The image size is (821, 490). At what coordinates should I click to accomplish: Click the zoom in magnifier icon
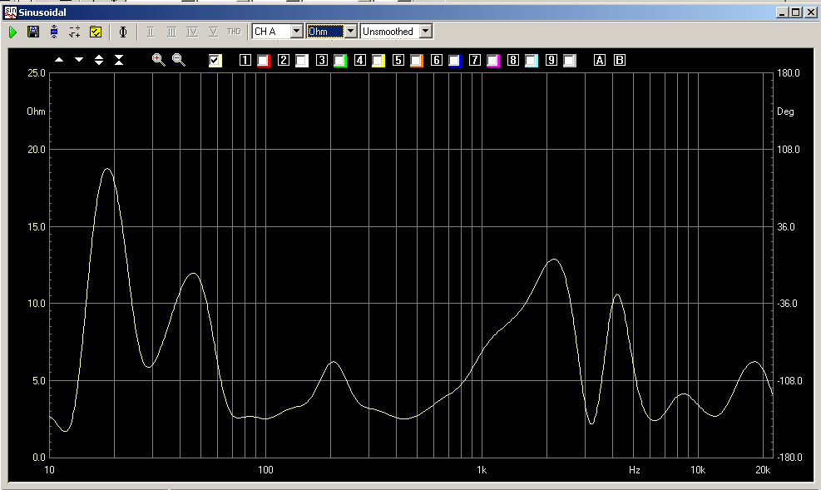[x=159, y=60]
